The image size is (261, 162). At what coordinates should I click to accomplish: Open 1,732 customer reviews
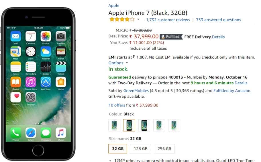[x=168, y=20]
